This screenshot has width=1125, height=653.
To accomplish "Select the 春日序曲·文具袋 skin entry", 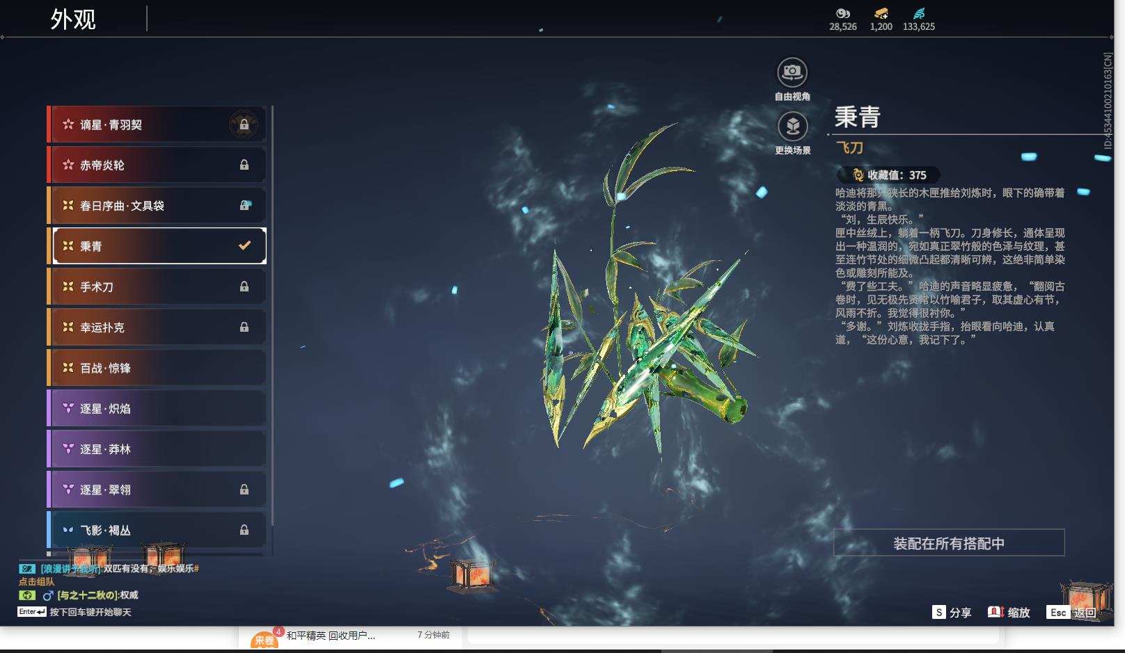I will tap(157, 205).
